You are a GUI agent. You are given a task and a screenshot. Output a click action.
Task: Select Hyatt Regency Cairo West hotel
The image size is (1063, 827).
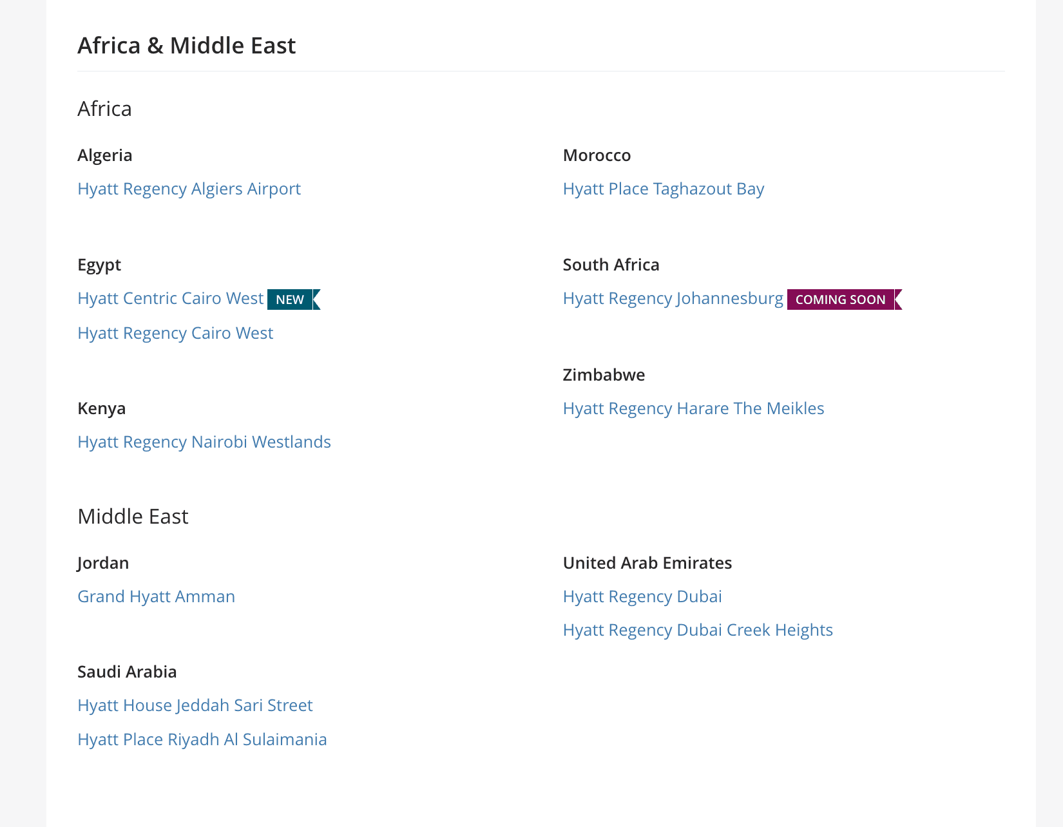point(175,333)
